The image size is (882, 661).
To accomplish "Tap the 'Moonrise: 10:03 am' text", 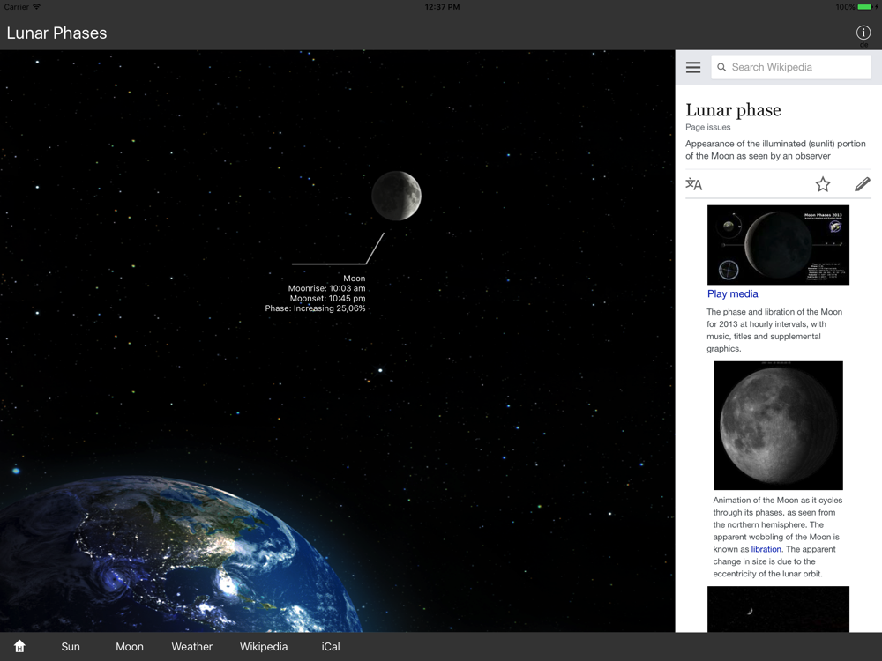I will 326,288.
